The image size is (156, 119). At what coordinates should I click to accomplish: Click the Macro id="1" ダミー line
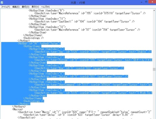pos(84,112)
